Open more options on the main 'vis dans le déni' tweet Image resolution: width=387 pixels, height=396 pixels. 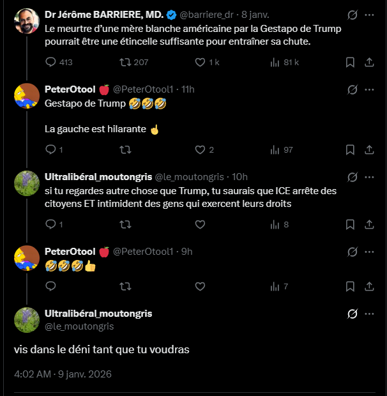369,314
